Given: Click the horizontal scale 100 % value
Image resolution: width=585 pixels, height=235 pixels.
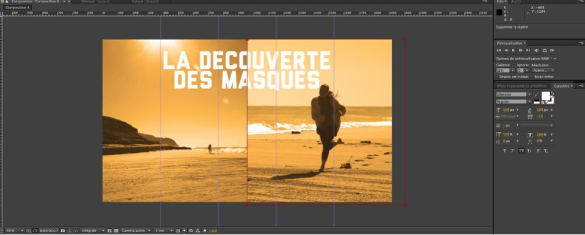Looking at the screenshot, I should (x=540, y=135).
